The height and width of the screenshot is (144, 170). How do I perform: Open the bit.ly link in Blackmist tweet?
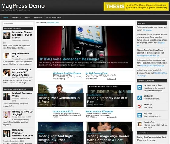click(143, 56)
